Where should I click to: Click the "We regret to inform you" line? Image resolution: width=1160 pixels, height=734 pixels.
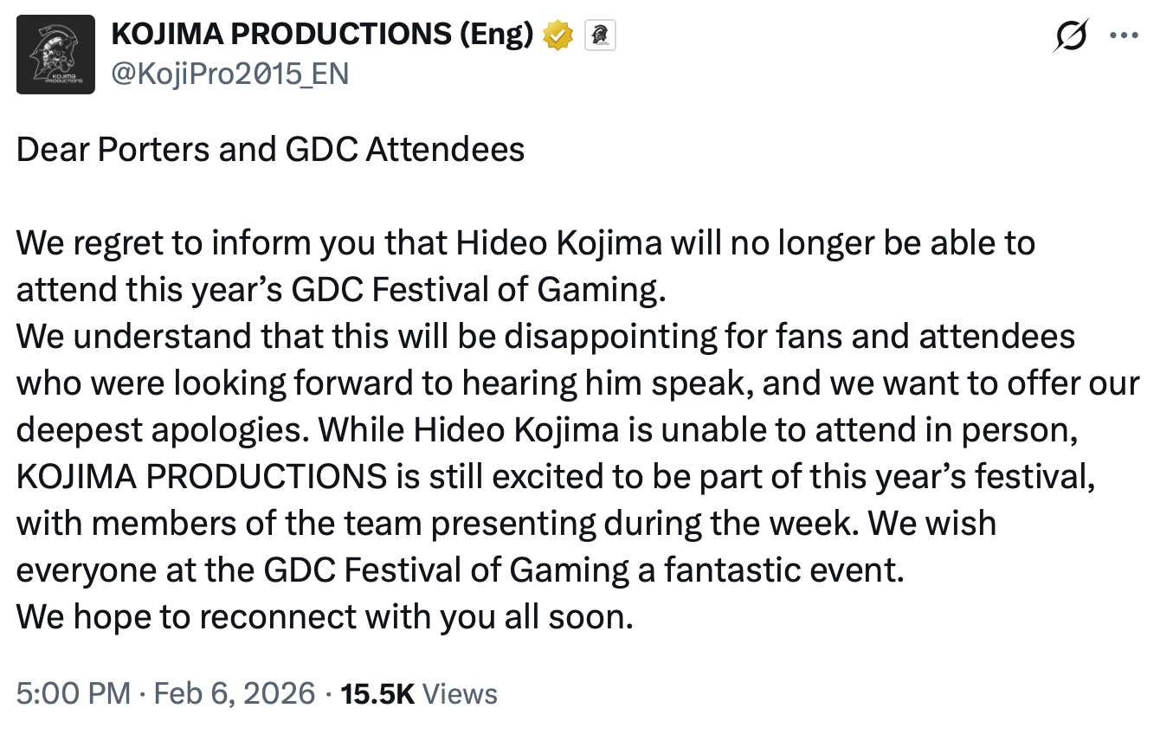click(x=525, y=243)
